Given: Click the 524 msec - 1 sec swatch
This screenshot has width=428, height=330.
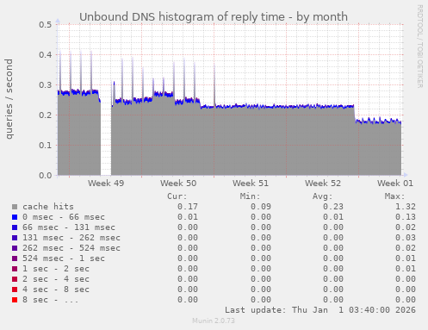Looking at the screenshot, I should [x=15, y=258].
